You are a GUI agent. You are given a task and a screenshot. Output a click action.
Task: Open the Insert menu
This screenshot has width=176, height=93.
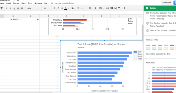[x=9, y=3]
